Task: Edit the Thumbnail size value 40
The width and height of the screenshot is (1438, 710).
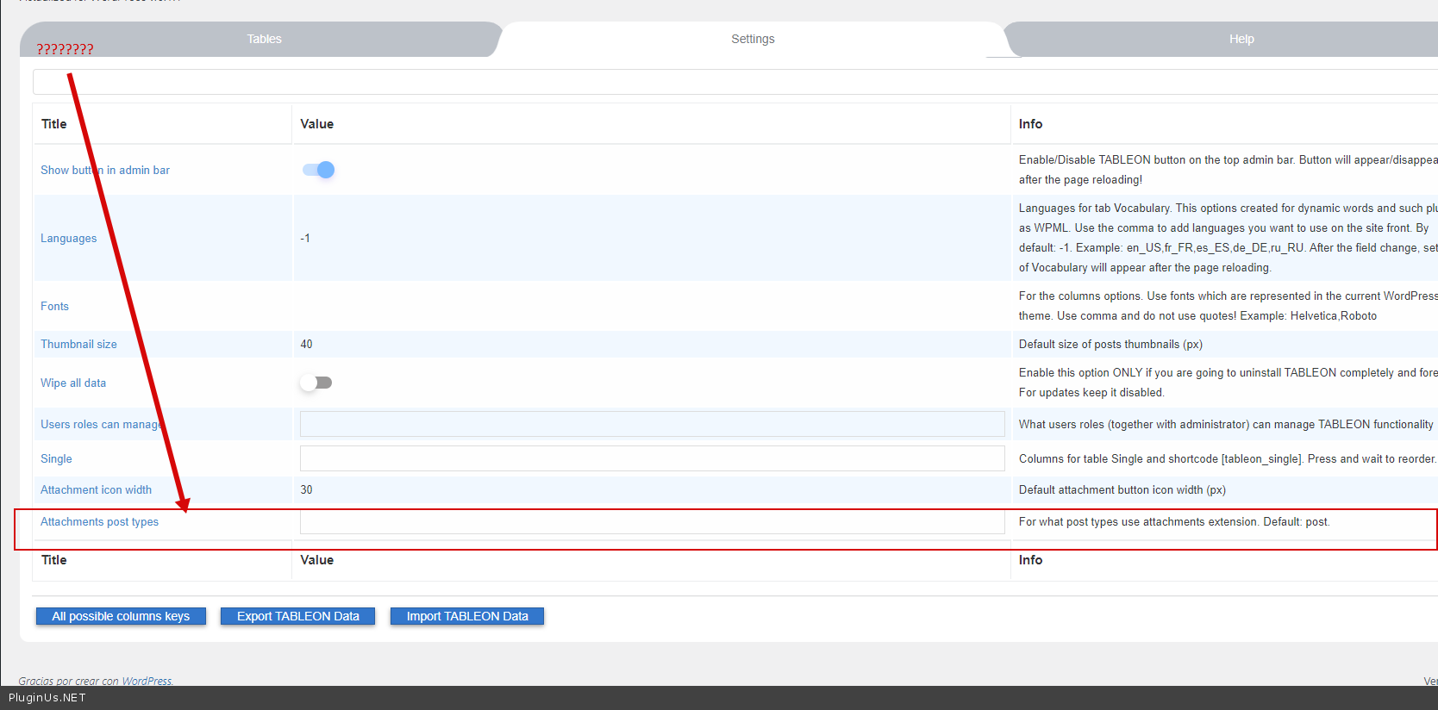Action: click(x=651, y=345)
